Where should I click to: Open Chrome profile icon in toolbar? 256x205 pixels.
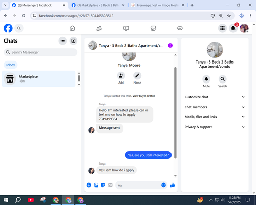pos(242,16)
